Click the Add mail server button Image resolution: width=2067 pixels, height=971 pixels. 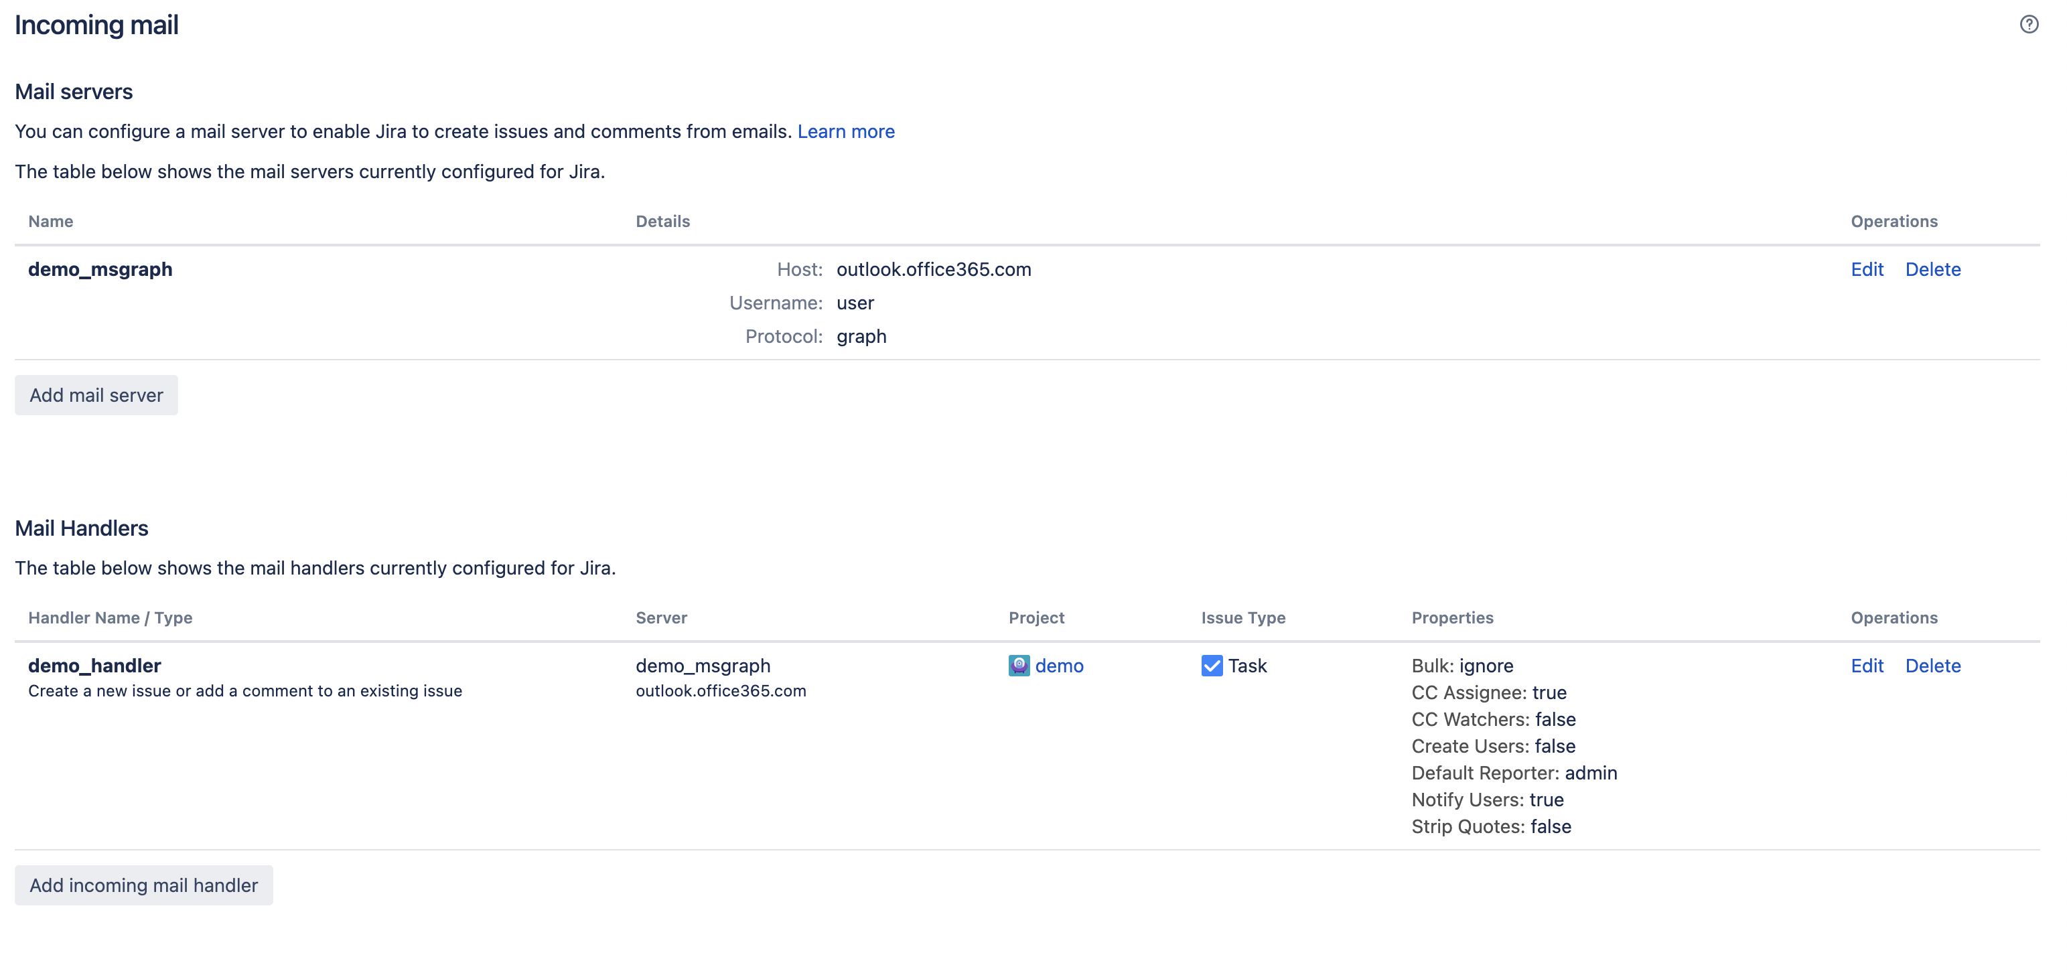[96, 395]
